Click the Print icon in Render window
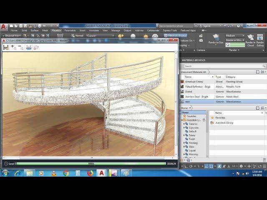Image resolution: width=267 pixels, height=200 pixels. tap(29, 47)
